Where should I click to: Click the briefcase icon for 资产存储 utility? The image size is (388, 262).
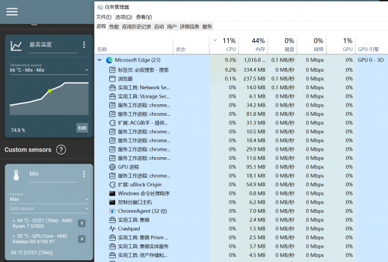point(113,256)
